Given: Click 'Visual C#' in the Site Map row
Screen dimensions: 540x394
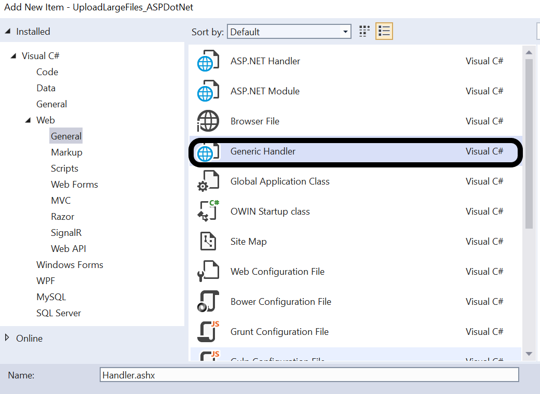Looking at the screenshot, I should click(x=484, y=242).
